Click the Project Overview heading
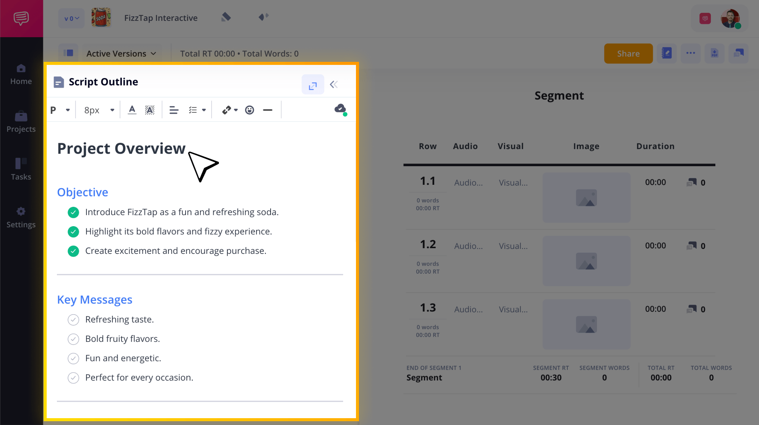759x425 pixels. pos(121,148)
